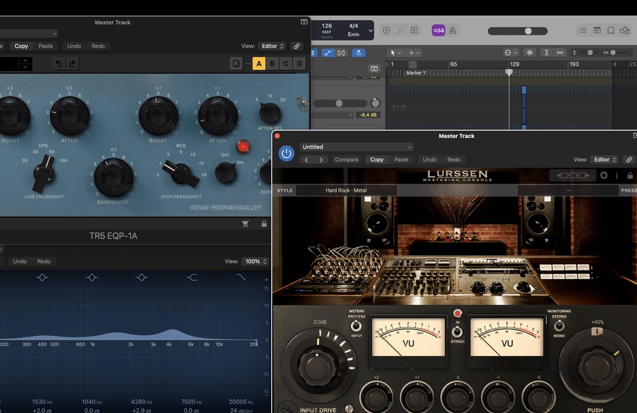Select preset slot A
Image resolution: width=637 pixels, height=413 pixels.
(259, 64)
